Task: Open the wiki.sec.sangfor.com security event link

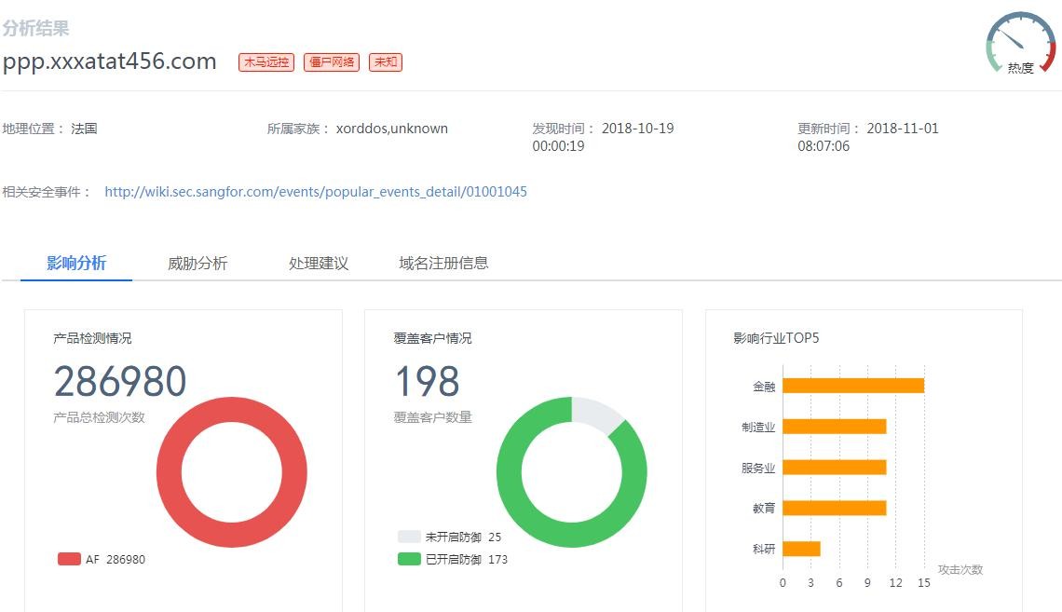Action: click(x=316, y=192)
